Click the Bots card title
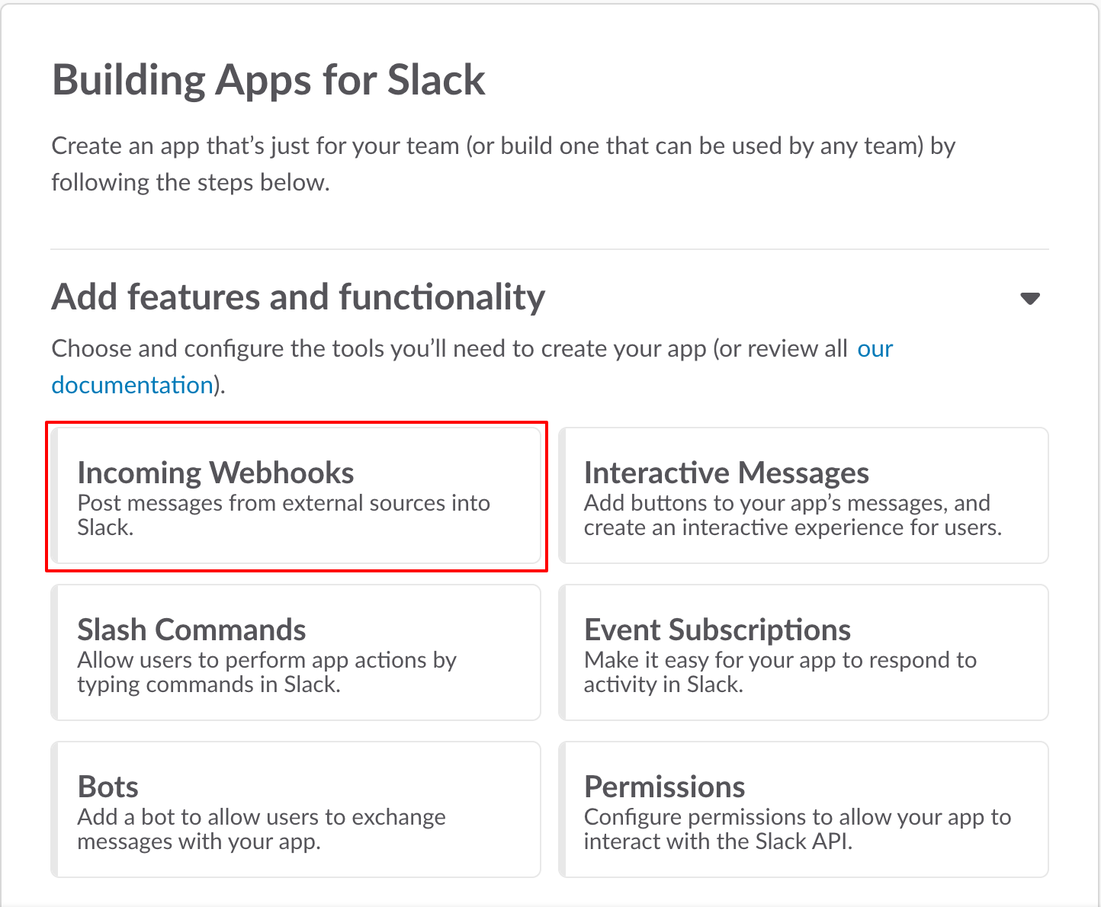 click(x=108, y=787)
